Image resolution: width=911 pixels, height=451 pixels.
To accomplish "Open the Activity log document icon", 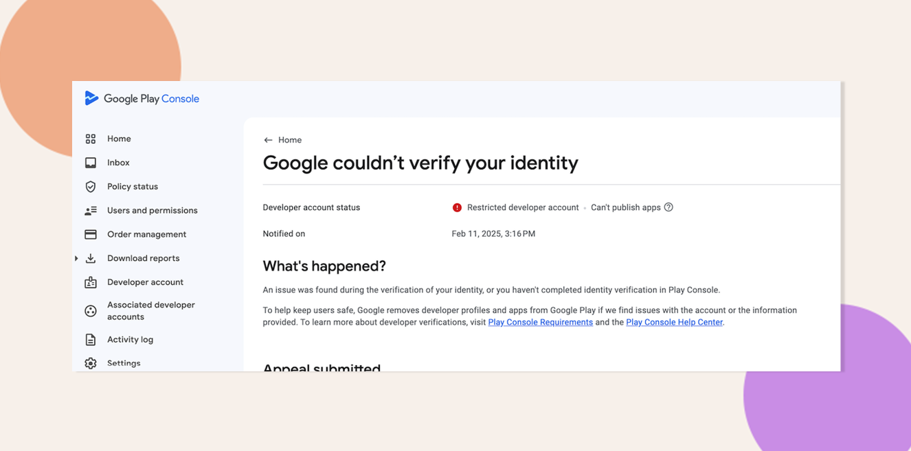I will pos(91,340).
